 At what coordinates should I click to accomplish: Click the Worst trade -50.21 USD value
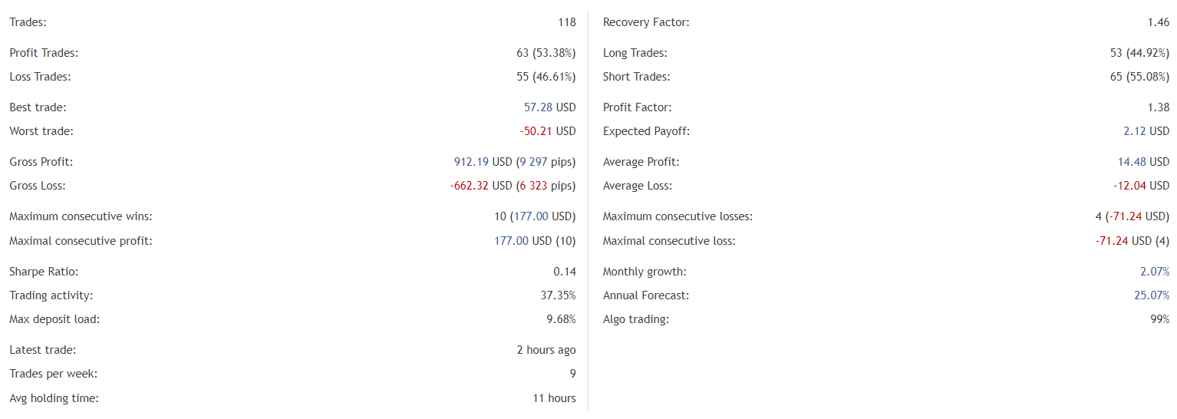tap(548, 131)
